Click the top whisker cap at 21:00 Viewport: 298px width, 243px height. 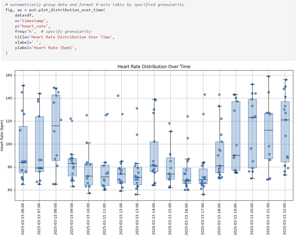click(269, 76)
